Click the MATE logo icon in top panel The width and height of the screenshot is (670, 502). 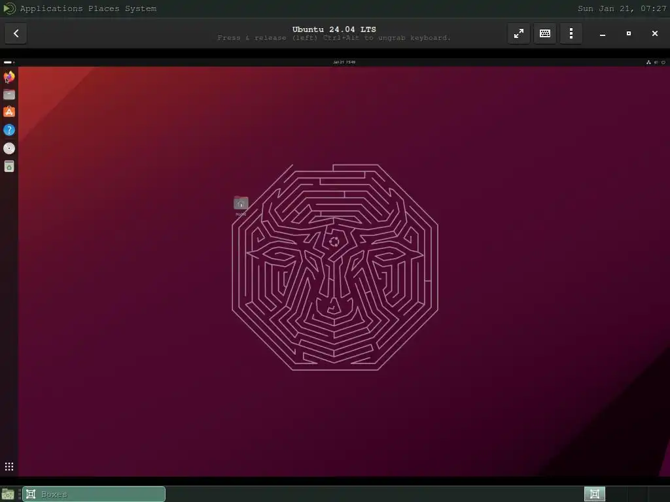9,8
